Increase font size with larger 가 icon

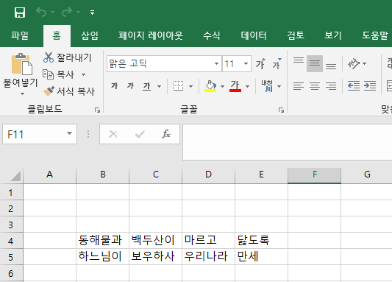[261, 64]
